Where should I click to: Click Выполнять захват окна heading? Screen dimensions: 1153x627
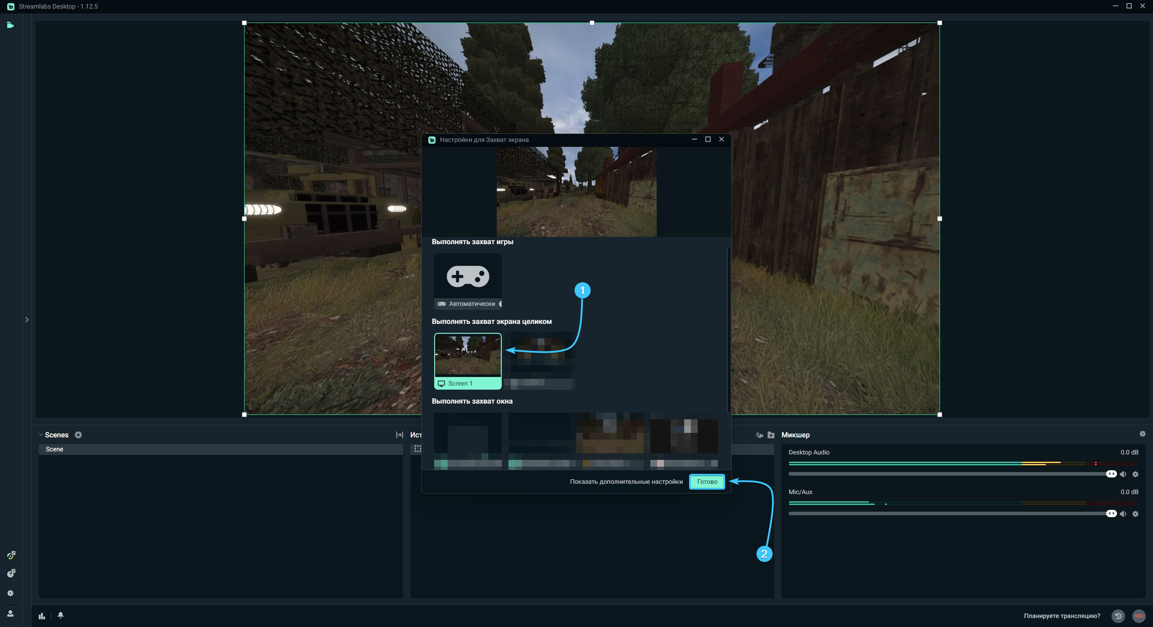[472, 401]
